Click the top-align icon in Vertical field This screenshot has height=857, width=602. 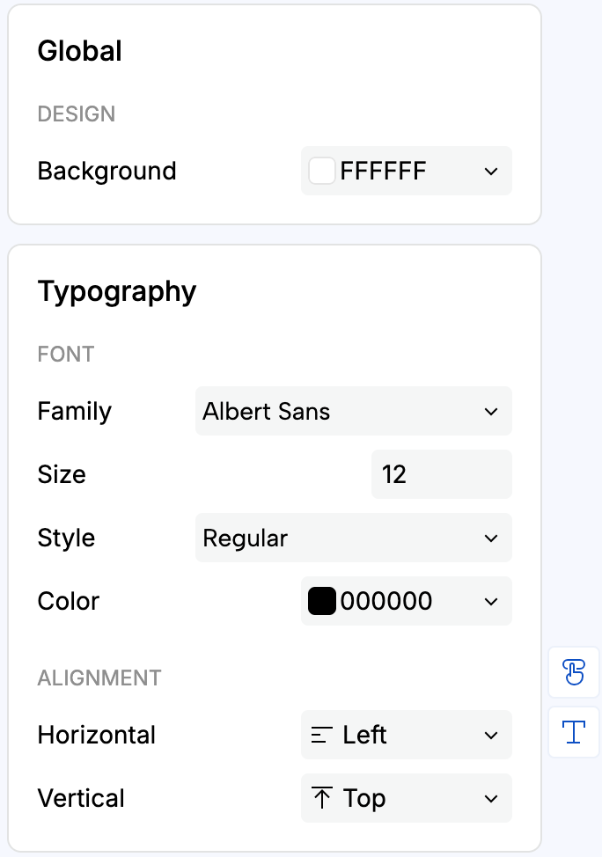click(321, 798)
